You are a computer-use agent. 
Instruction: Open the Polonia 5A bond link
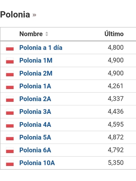pos(35,137)
